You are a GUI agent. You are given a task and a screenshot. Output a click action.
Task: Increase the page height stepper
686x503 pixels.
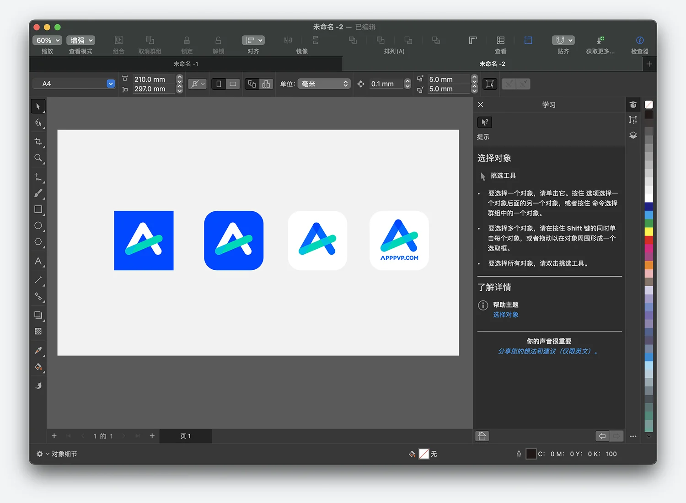click(x=179, y=86)
